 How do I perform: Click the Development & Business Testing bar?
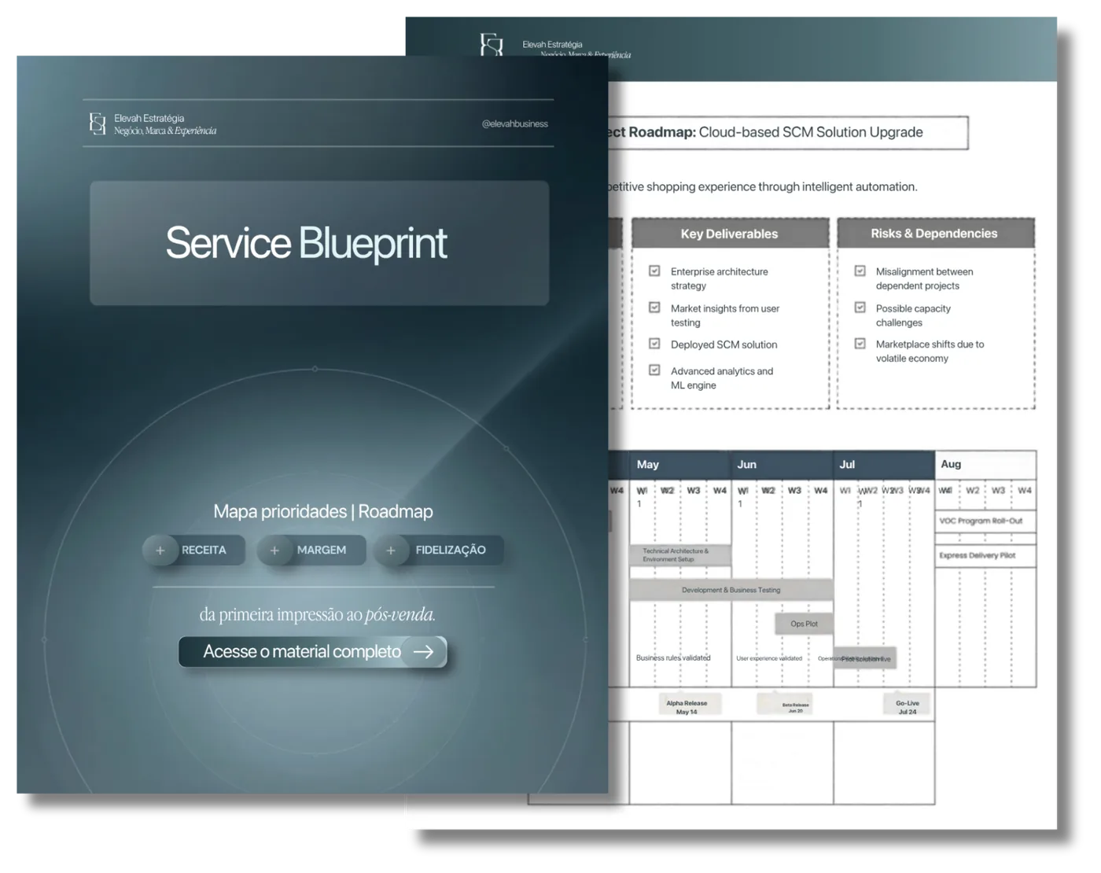pos(731,590)
